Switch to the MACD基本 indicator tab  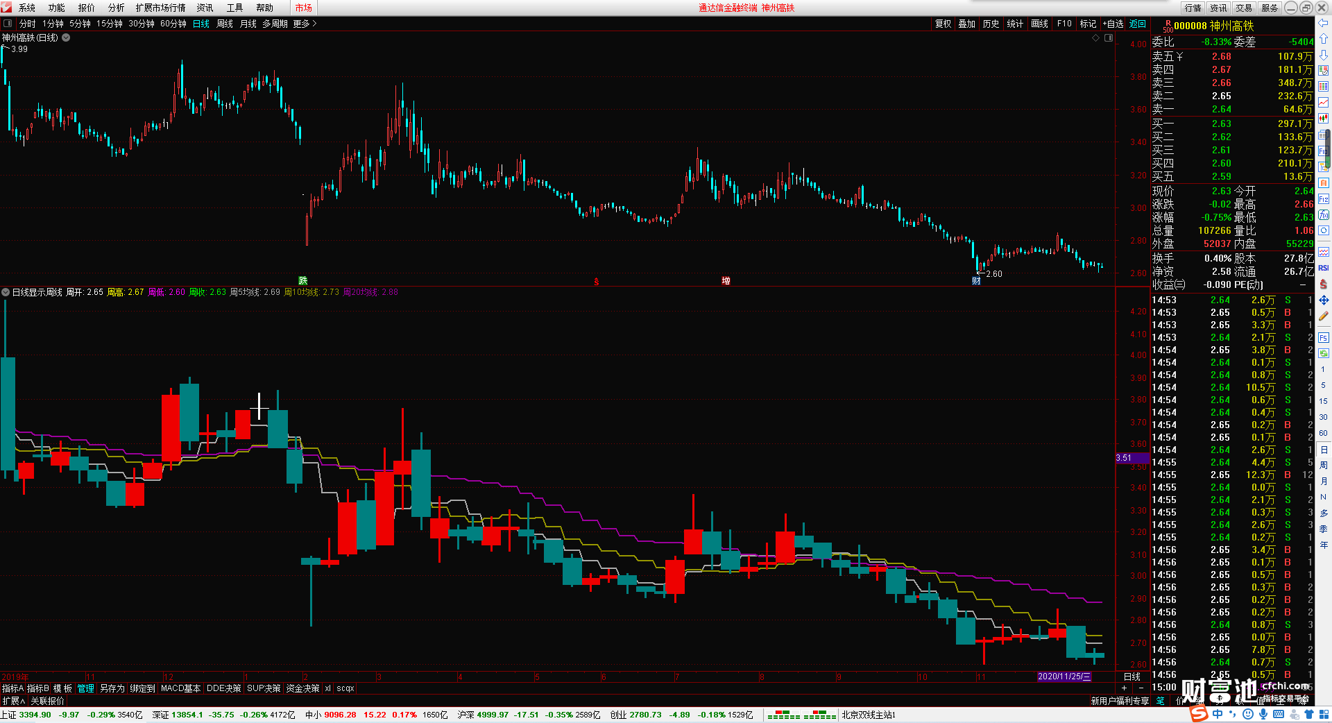point(180,688)
